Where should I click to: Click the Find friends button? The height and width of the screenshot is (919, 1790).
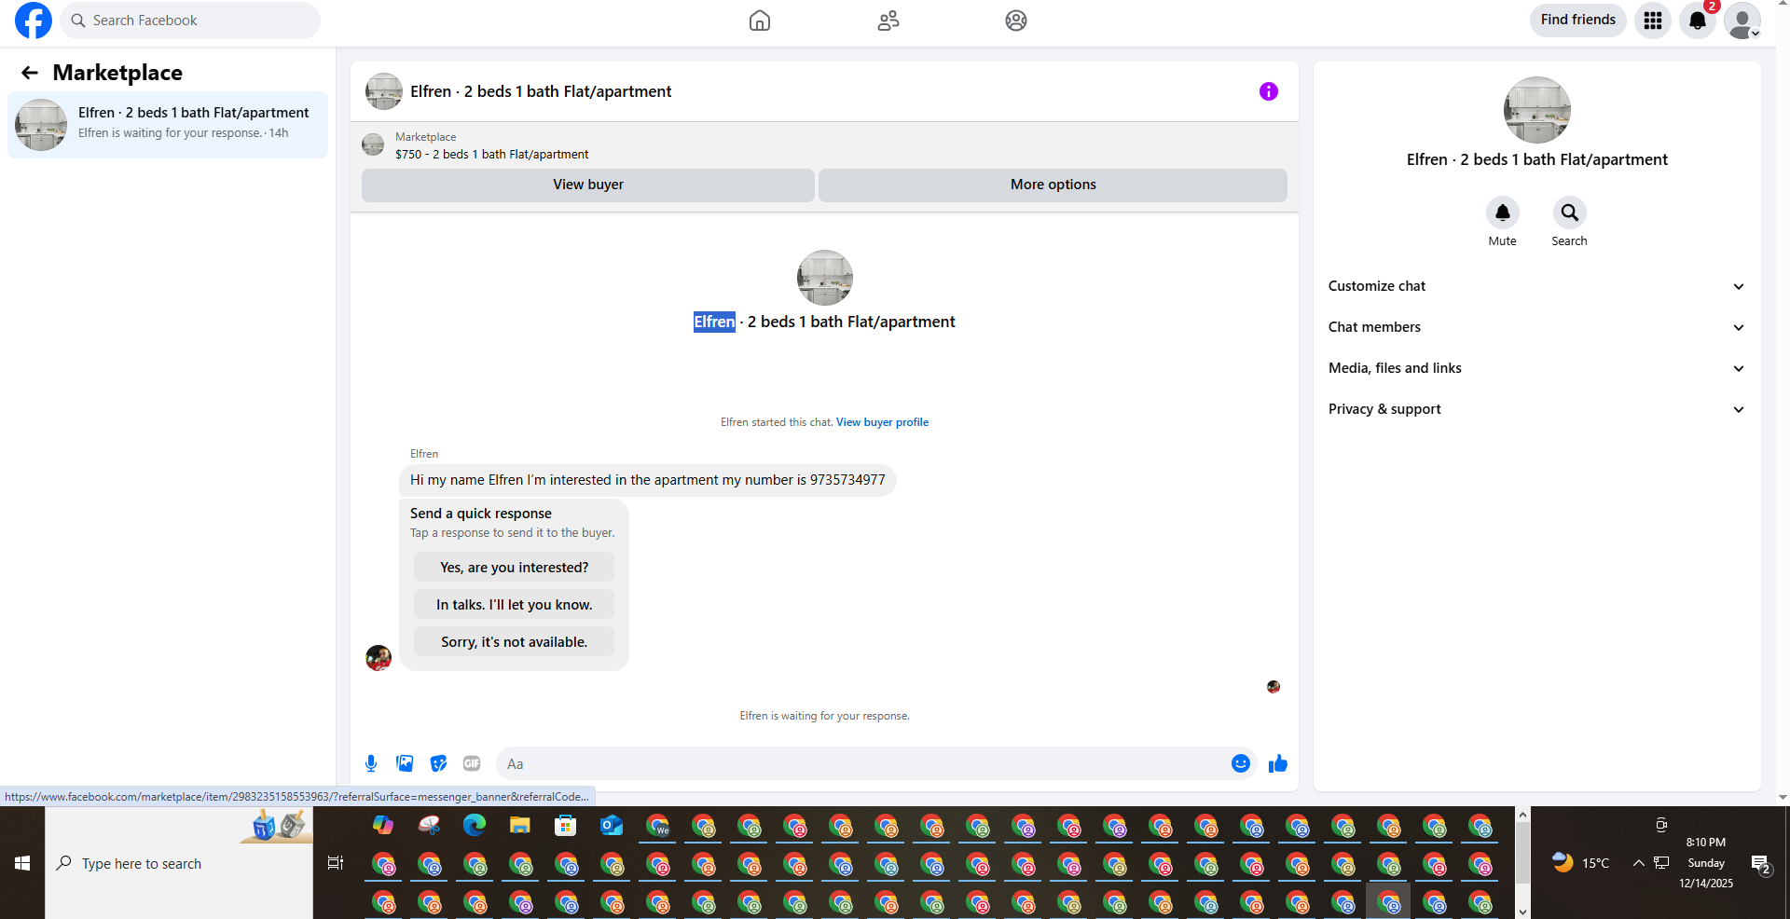click(1577, 20)
